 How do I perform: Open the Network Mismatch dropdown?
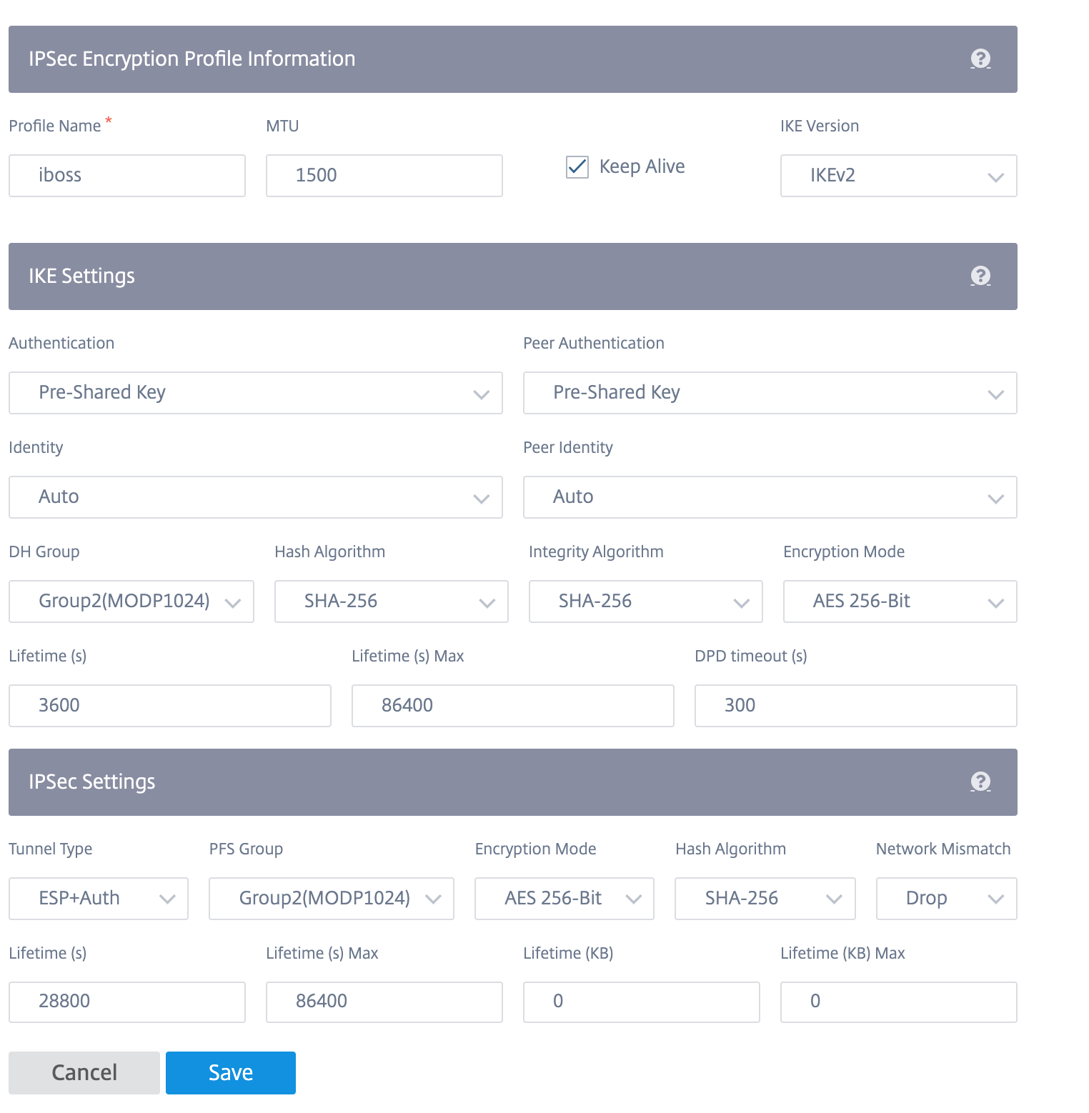click(946, 899)
